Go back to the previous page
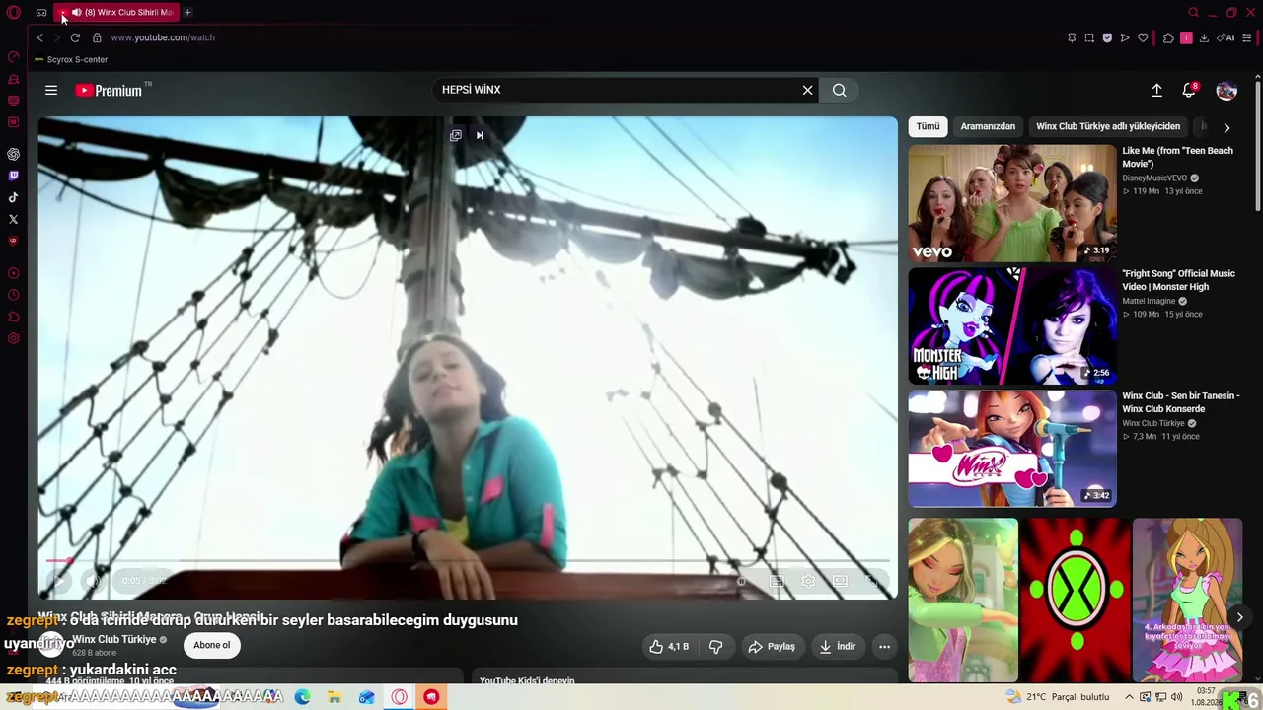The height and width of the screenshot is (710, 1263). coord(40,37)
